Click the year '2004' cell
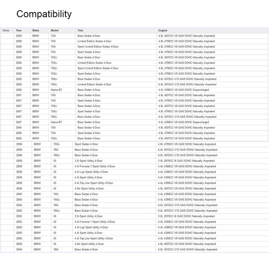Screen dimensions: 269x269 coord(19,249)
